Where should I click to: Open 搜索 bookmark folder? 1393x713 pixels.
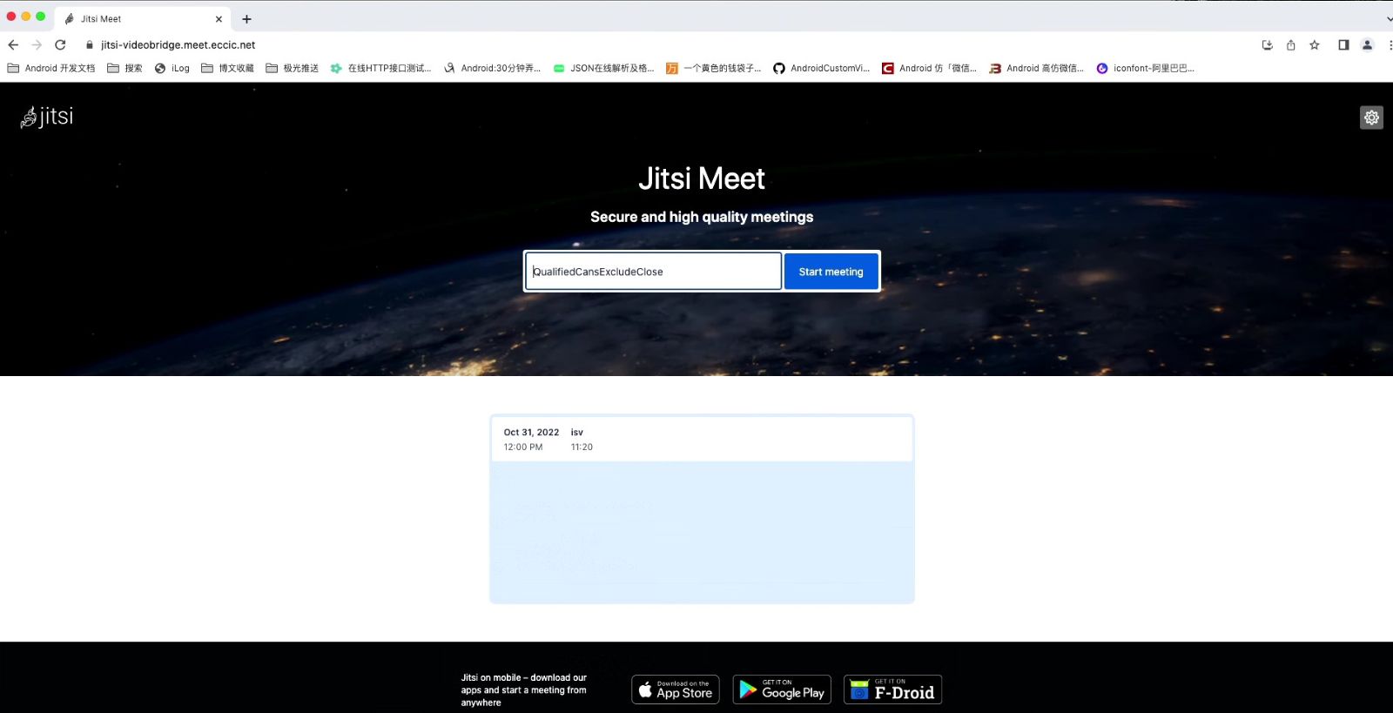click(x=124, y=68)
